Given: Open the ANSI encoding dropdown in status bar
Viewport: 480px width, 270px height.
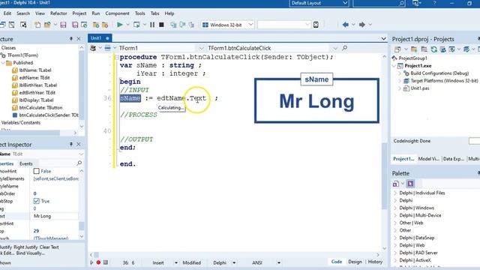Looking at the screenshot, I should click(278, 262).
